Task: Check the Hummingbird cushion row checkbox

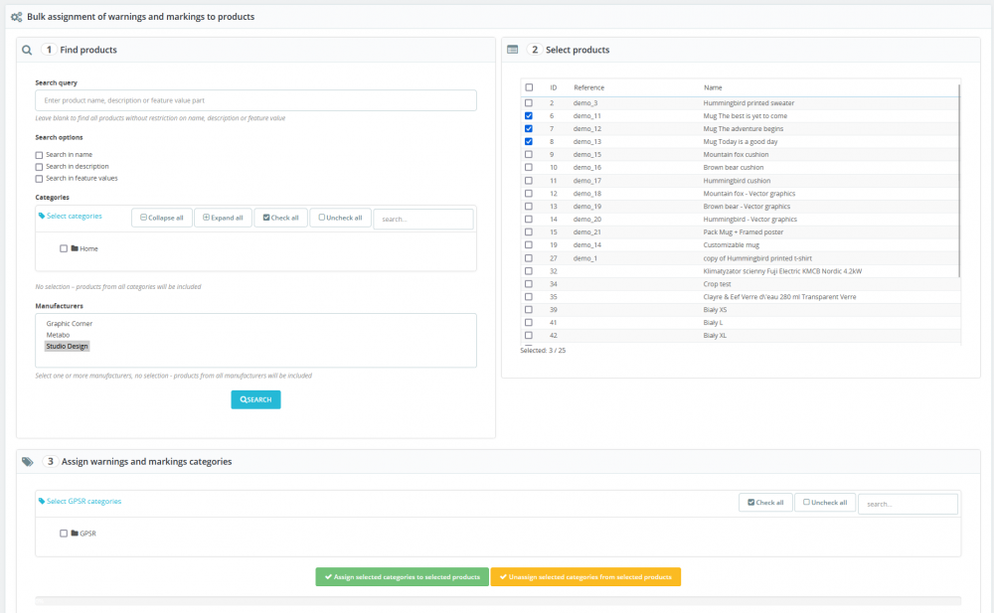Action: pos(529,181)
